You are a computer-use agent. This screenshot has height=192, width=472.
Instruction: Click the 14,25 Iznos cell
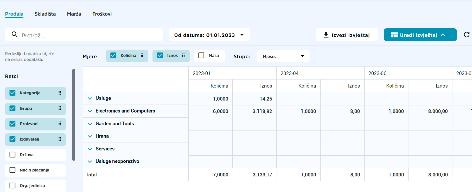254,99
